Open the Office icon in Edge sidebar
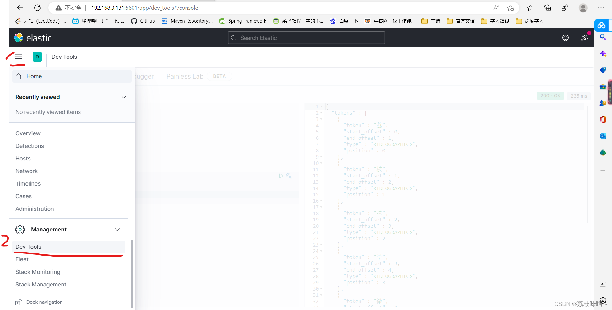This screenshot has height=310, width=612. click(603, 119)
